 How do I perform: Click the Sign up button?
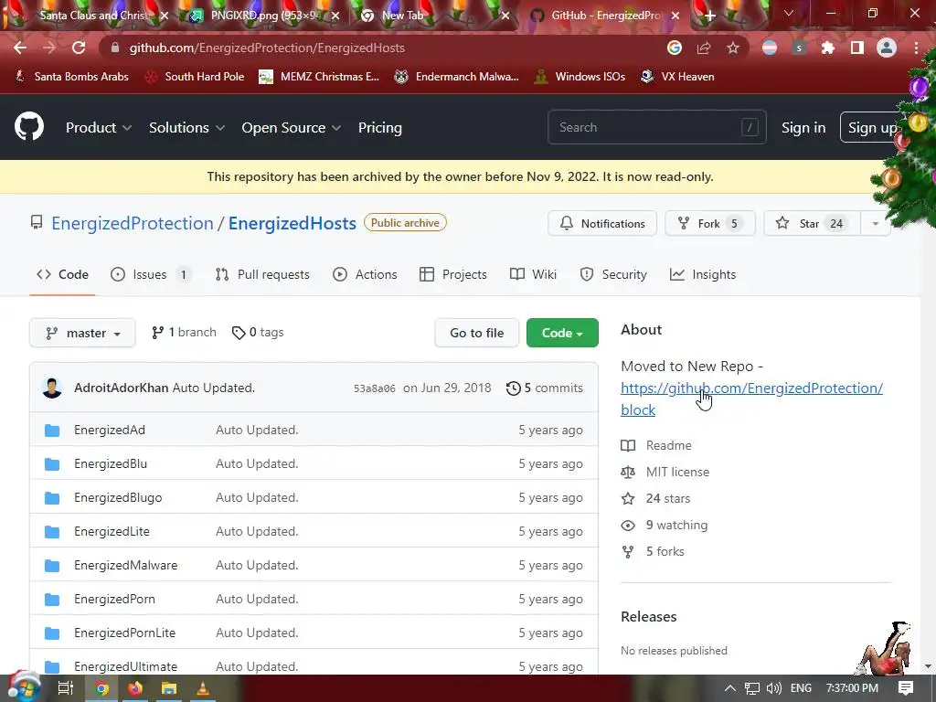(x=872, y=128)
